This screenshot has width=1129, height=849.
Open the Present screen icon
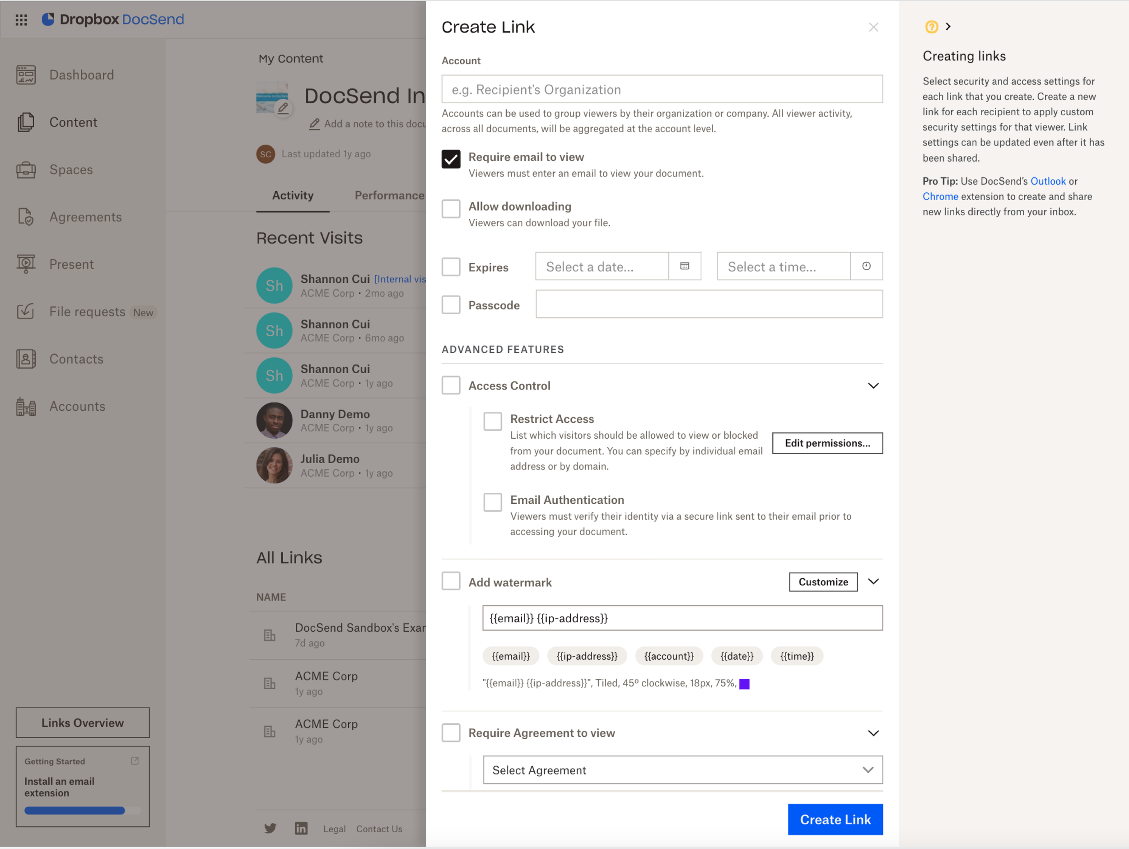tap(26, 264)
